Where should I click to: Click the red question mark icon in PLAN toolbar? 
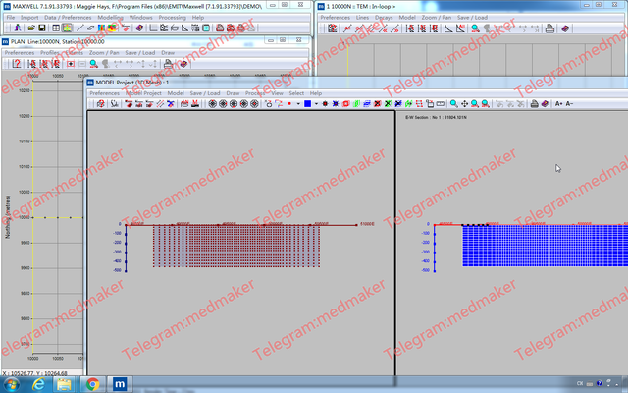coord(17,64)
